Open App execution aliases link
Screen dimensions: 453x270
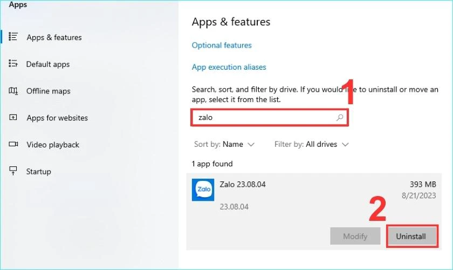[229, 67]
